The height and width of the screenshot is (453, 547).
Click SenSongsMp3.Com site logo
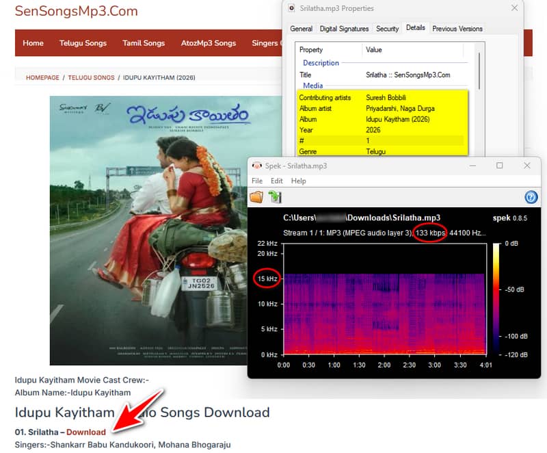77,11
